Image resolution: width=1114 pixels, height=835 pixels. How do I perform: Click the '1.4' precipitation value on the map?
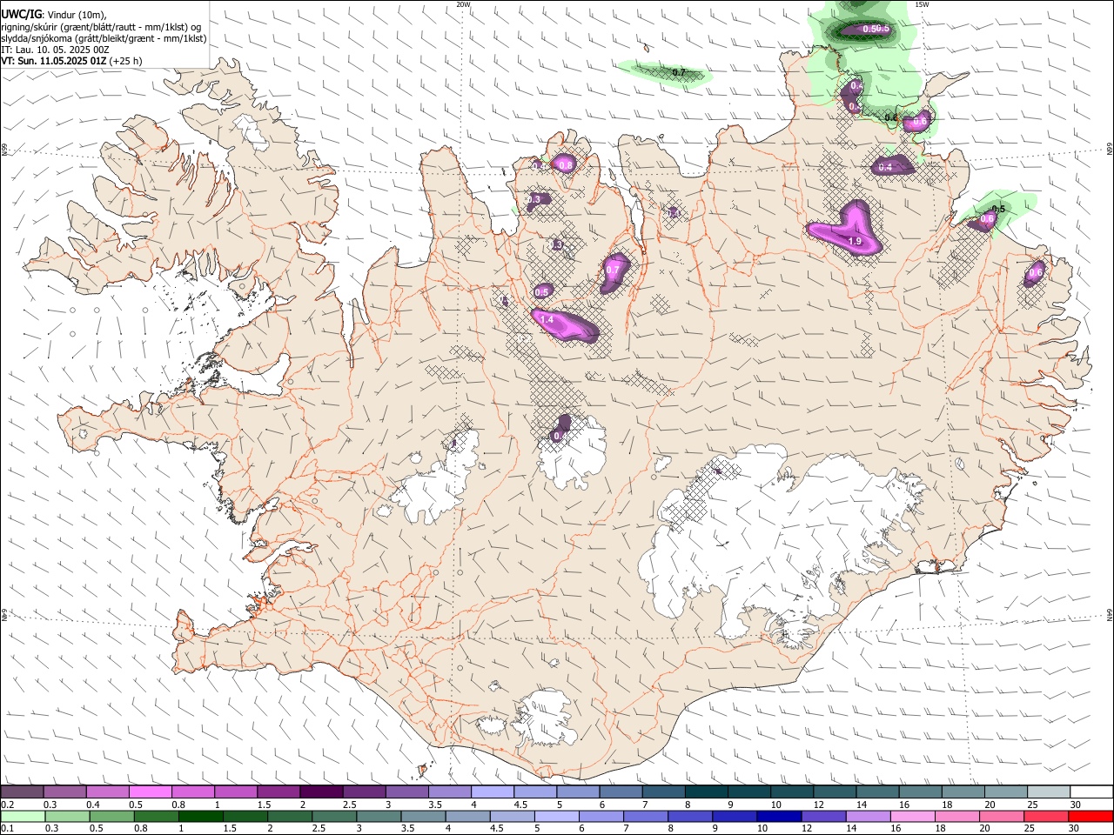tap(547, 320)
